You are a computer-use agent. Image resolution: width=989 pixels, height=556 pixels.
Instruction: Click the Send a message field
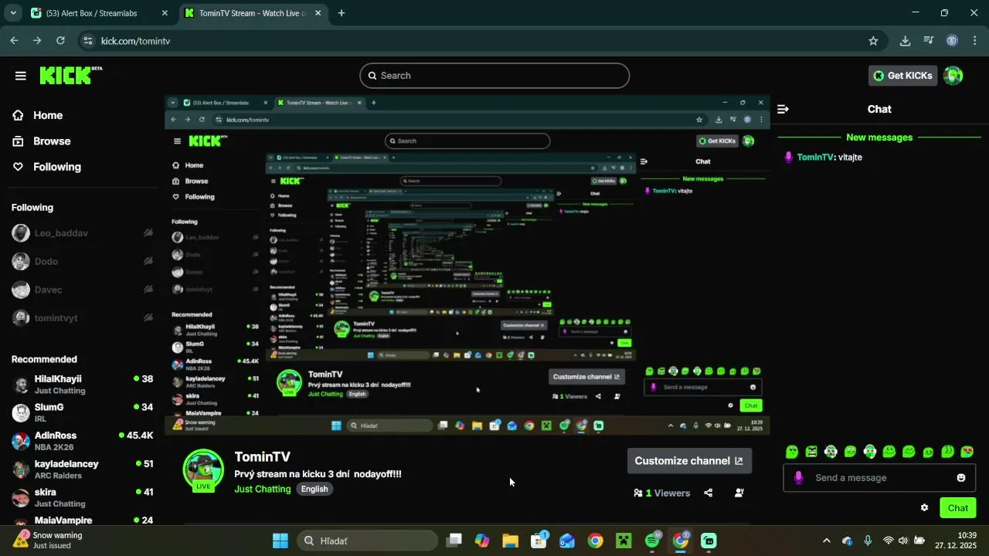[879, 478]
